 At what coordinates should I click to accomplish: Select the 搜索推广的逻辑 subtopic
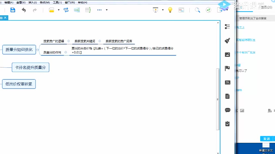[54, 41]
